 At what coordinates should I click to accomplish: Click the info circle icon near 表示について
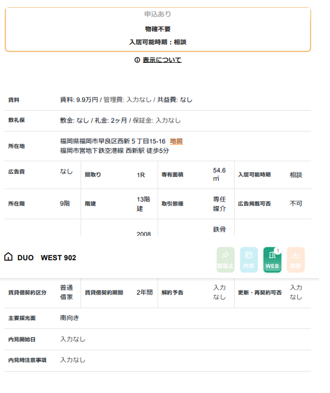point(137,60)
